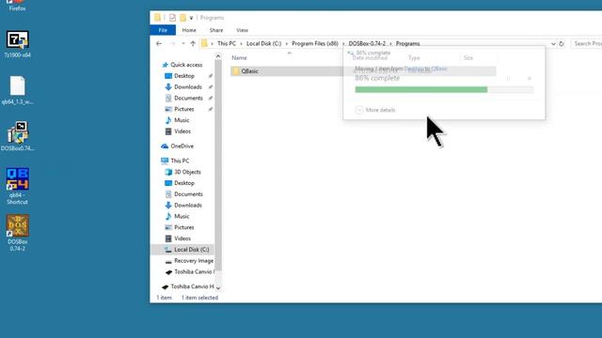Screen dimensions: 602x338
Task: Click the Forward arrow in Explorer
Action: 172,44
